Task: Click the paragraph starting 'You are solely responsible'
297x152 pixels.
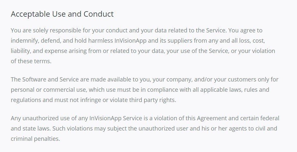Action: 143,46
